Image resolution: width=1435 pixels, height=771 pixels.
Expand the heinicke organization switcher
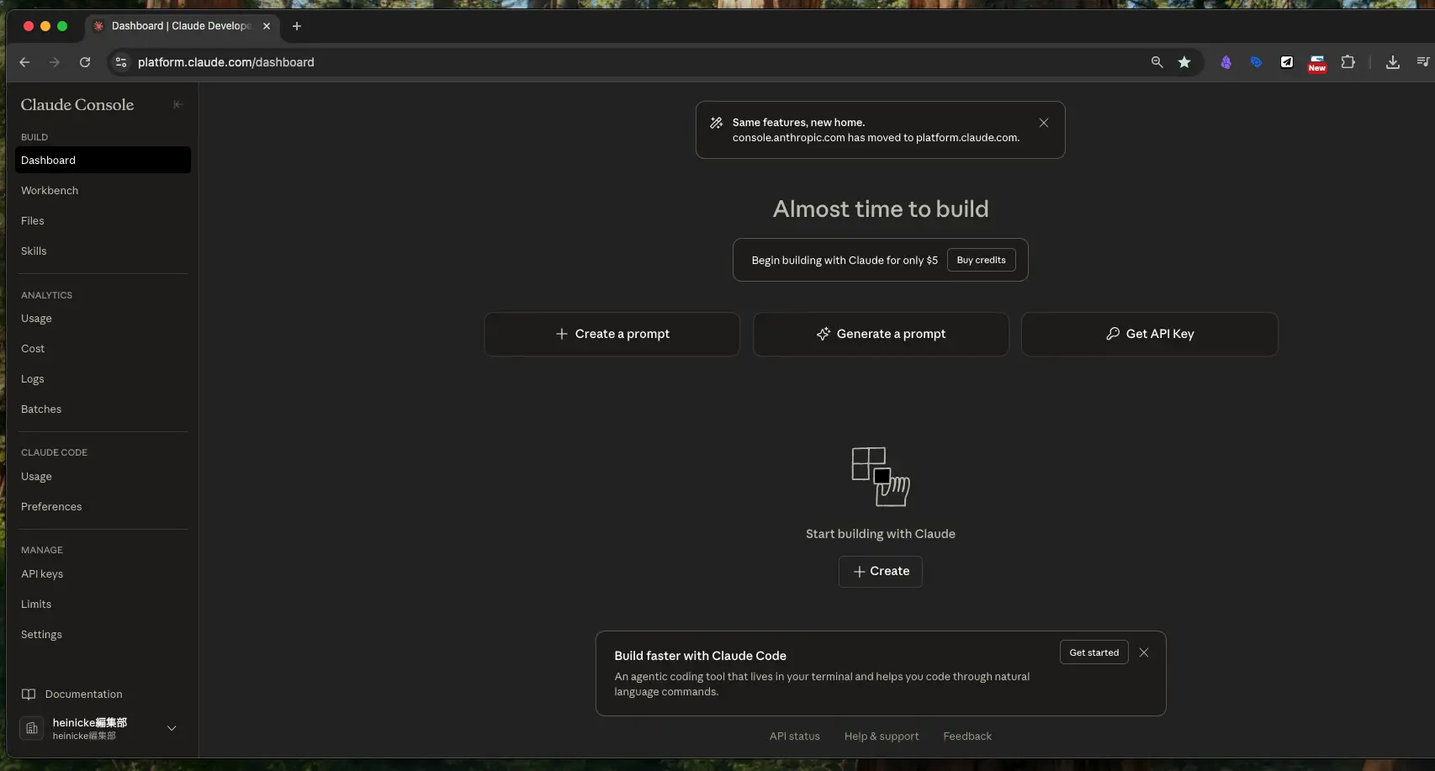coord(172,728)
